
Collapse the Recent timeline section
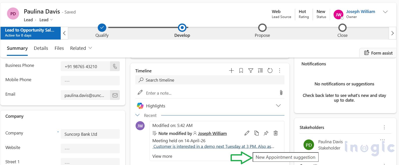pyautogui.click(x=137, y=115)
